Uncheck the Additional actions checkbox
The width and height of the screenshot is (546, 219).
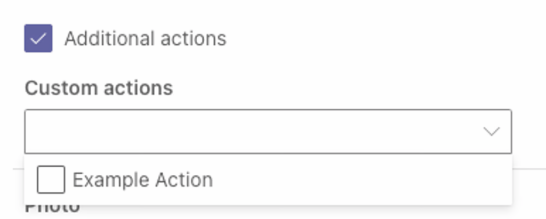[38, 38]
